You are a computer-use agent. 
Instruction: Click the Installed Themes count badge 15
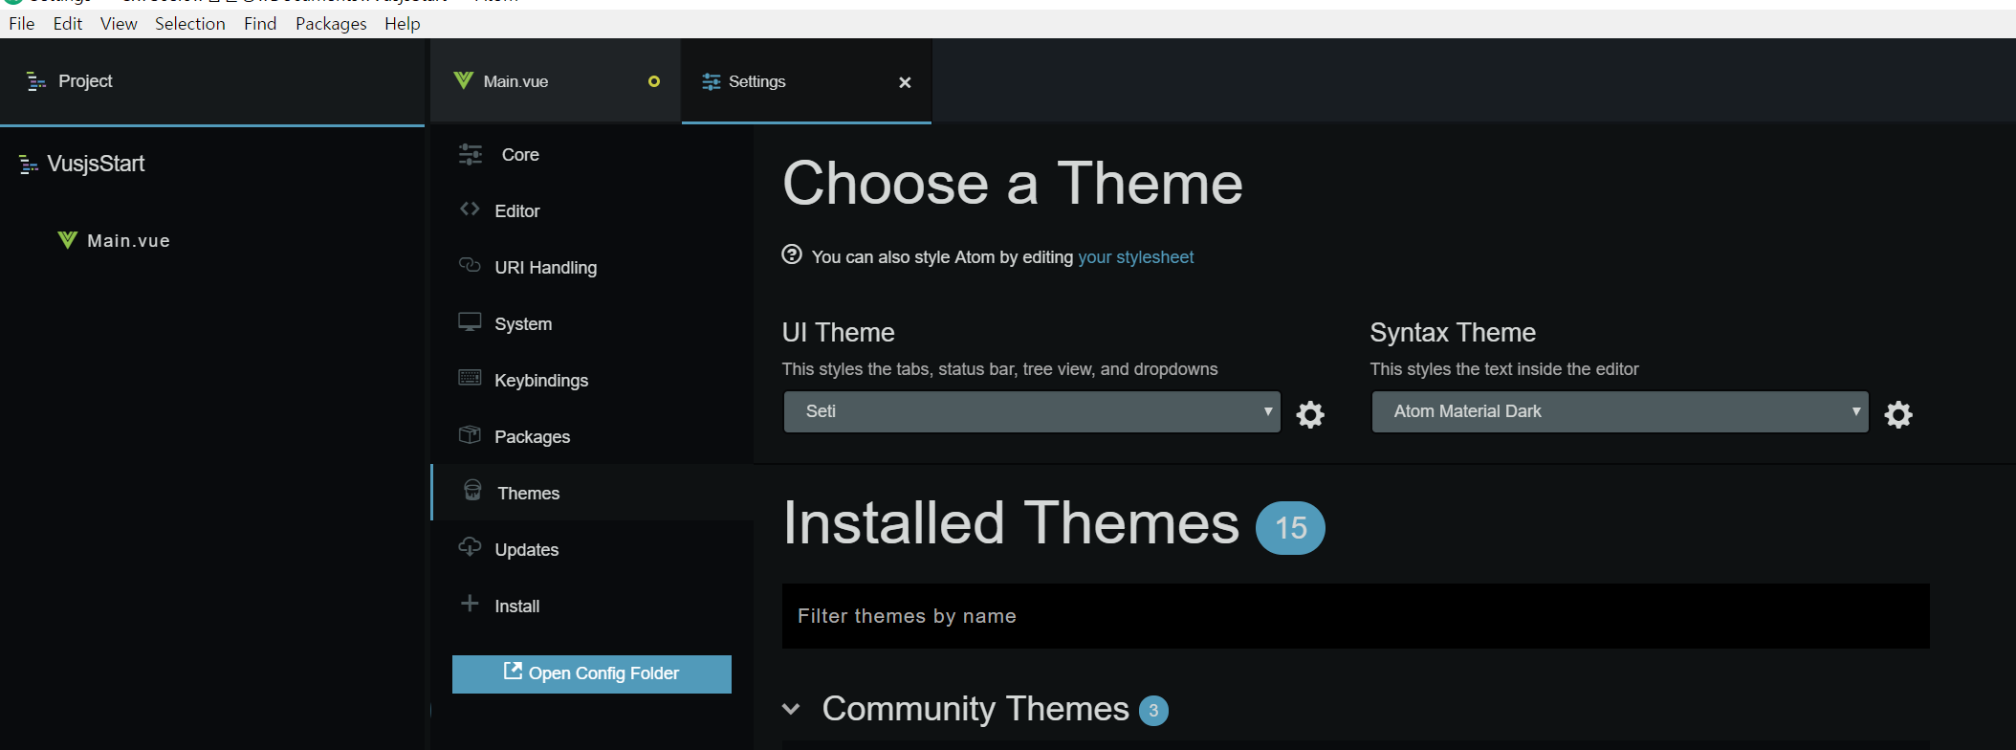(1290, 528)
